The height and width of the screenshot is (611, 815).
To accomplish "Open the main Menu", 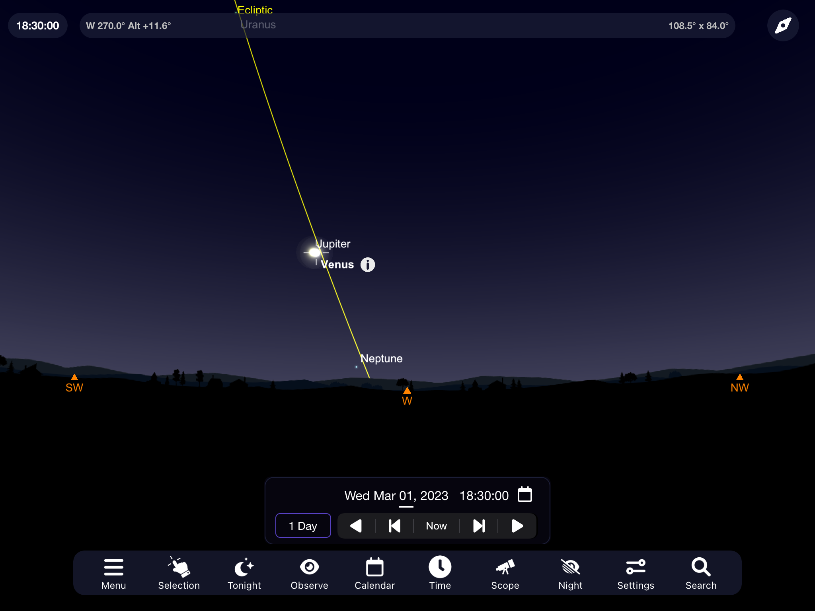I will 113,573.
